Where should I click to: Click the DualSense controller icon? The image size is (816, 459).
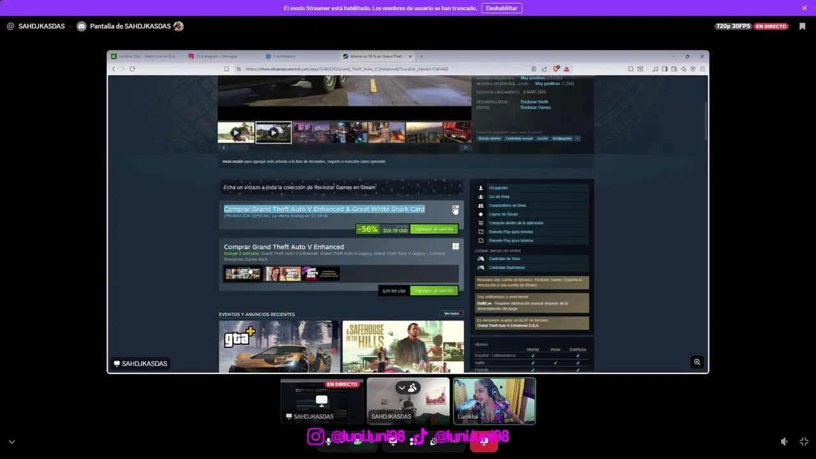point(481,268)
